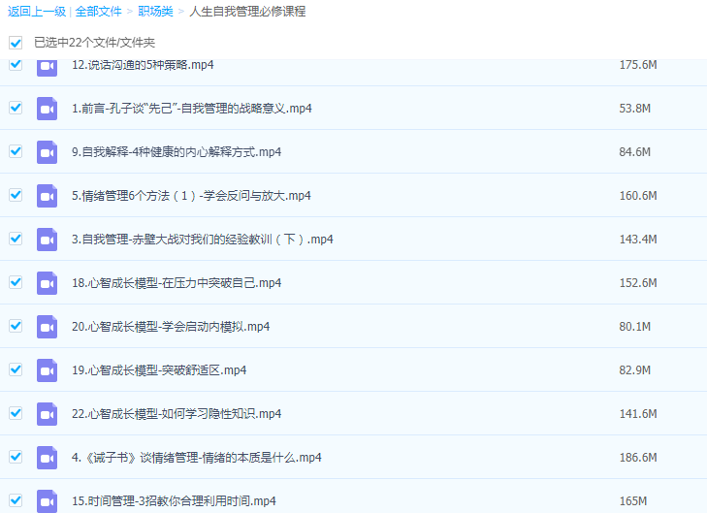Click video icon for 19.心智成长模型-突破舒适区 file

[x=47, y=370]
